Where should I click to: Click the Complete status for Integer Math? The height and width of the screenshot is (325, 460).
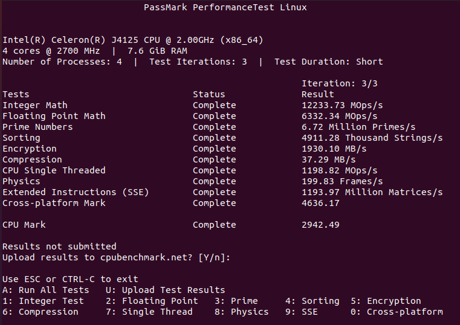[x=215, y=105]
